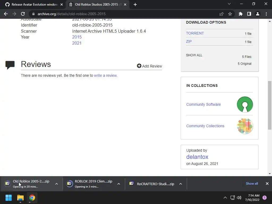Click the Reviews speech bubble icon
This screenshot has width=272, height=204.
click(x=10, y=65)
